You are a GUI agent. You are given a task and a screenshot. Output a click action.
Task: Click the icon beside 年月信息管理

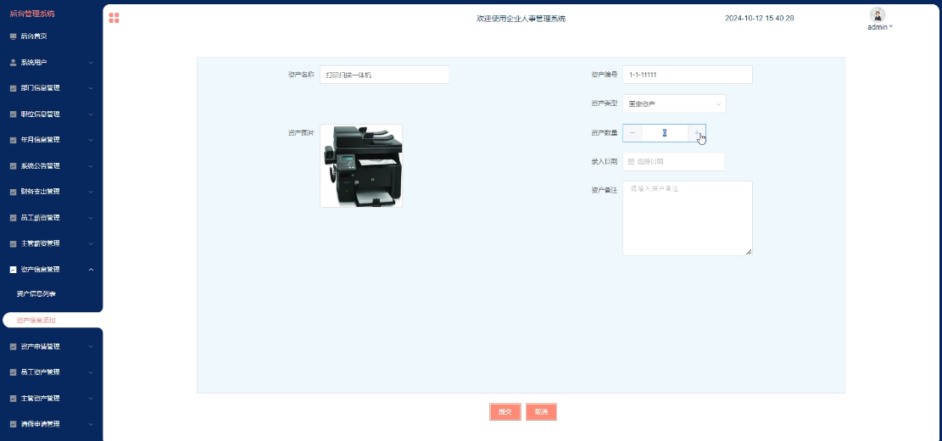pos(14,140)
